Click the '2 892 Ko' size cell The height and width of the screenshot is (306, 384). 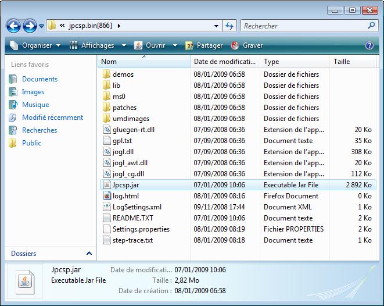[x=359, y=185]
